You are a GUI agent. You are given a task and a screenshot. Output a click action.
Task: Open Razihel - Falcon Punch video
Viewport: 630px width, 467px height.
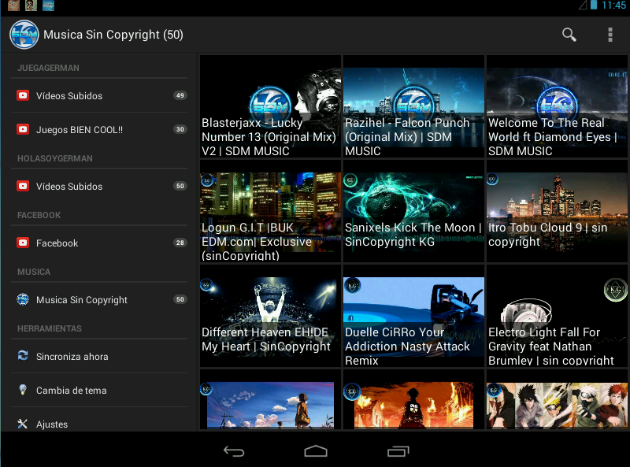click(x=413, y=106)
